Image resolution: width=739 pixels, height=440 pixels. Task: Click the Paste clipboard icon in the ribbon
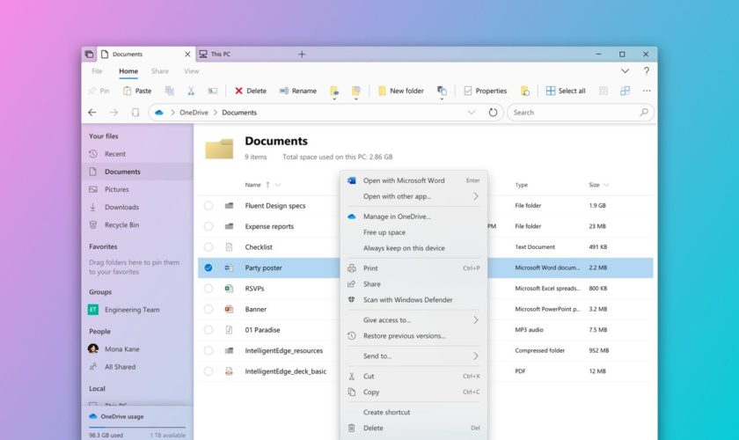tap(128, 91)
